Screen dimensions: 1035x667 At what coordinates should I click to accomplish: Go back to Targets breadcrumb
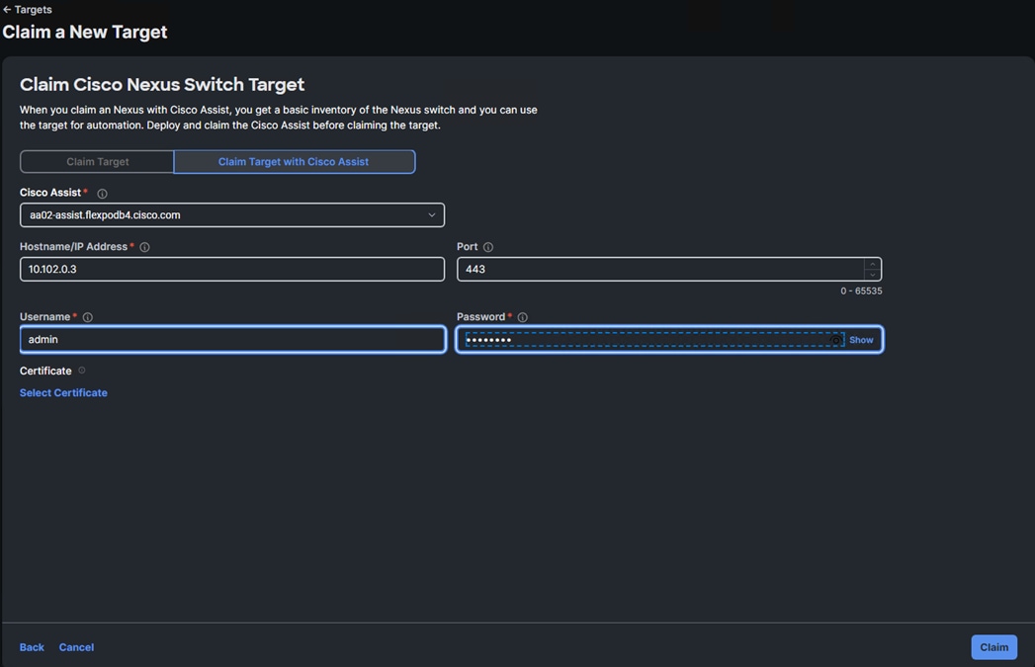(27, 9)
